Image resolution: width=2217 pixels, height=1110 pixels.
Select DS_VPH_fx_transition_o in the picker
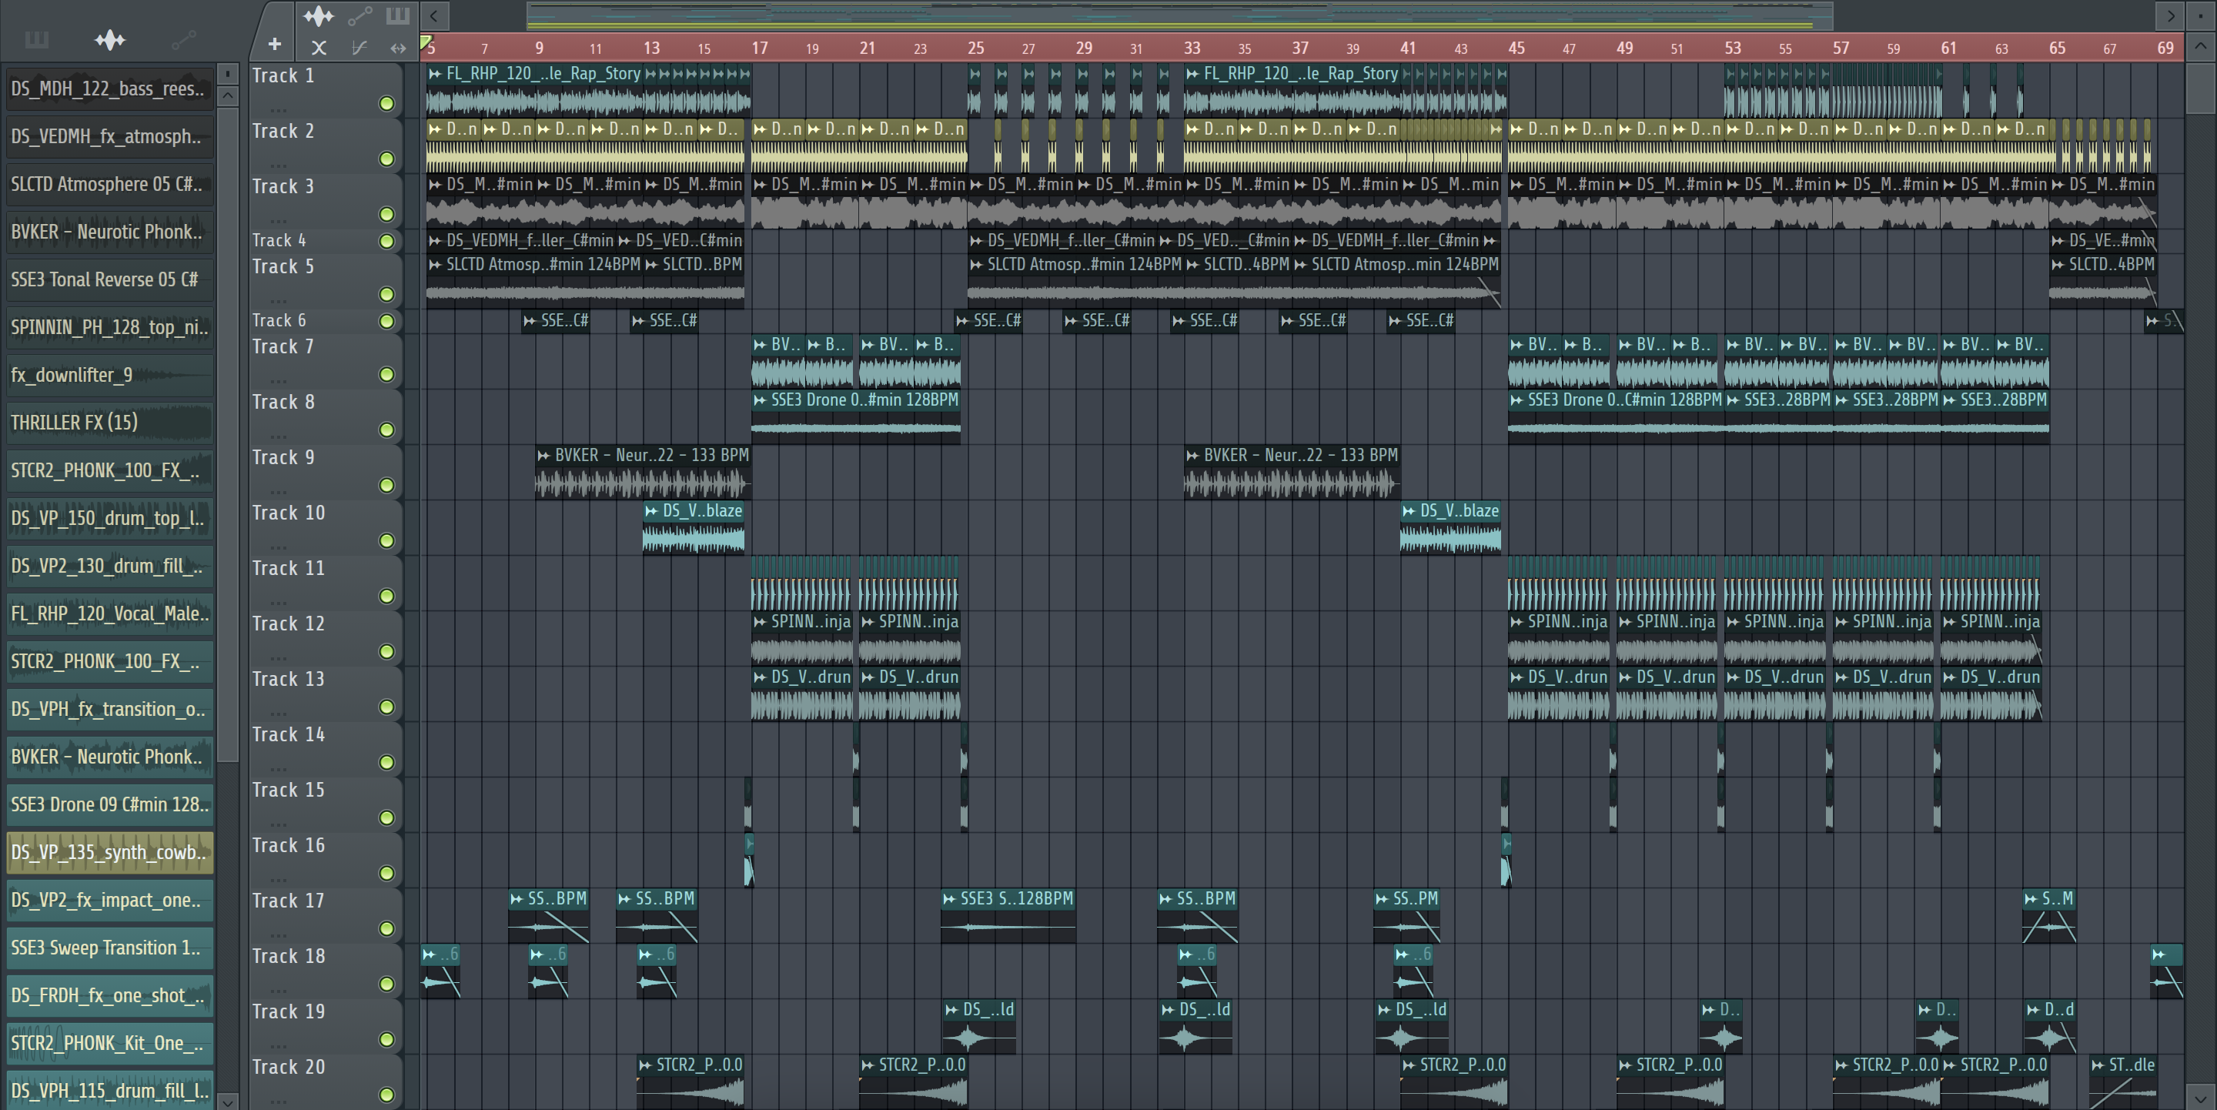pos(109,709)
